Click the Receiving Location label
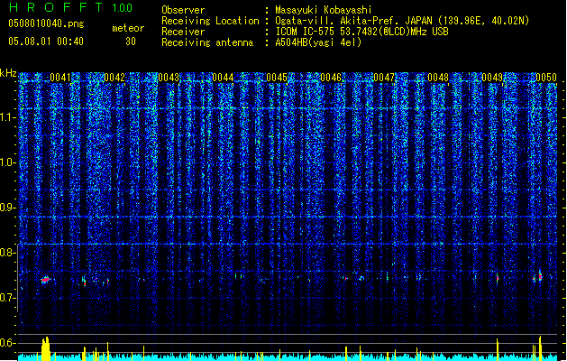Screen dimensions: 567x361 pos(210,21)
